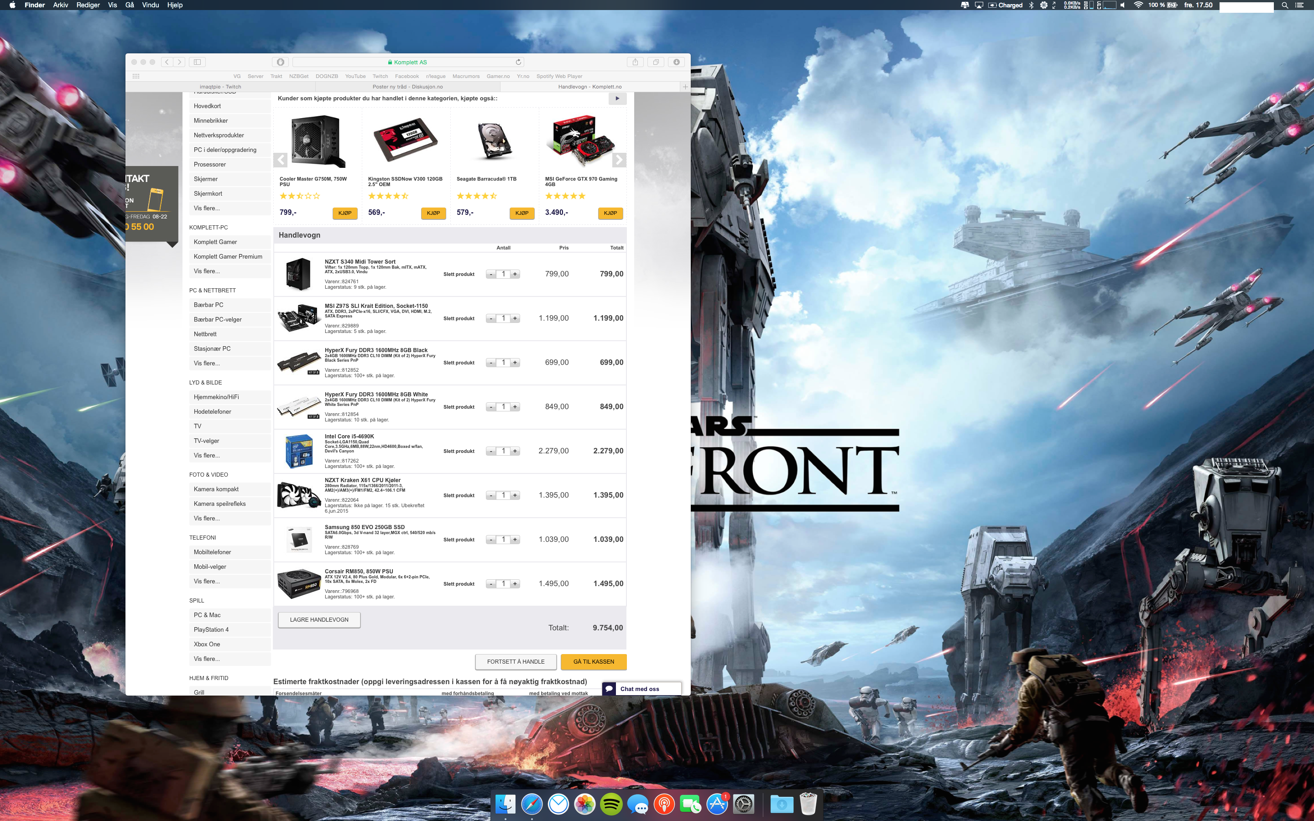
Task: Increase quantity of Corsair RM850 PSU
Action: pos(515,584)
